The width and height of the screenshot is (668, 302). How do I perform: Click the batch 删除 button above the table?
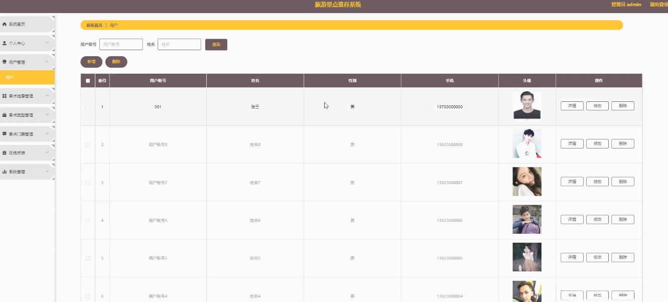(116, 62)
